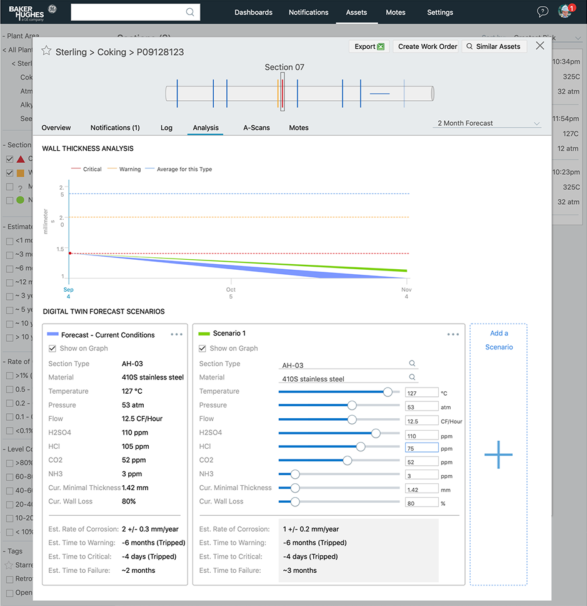Uncheck the critical triangle filter checkbox
Image resolution: width=587 pixels, height=606 pixels.
click(9, 159)
